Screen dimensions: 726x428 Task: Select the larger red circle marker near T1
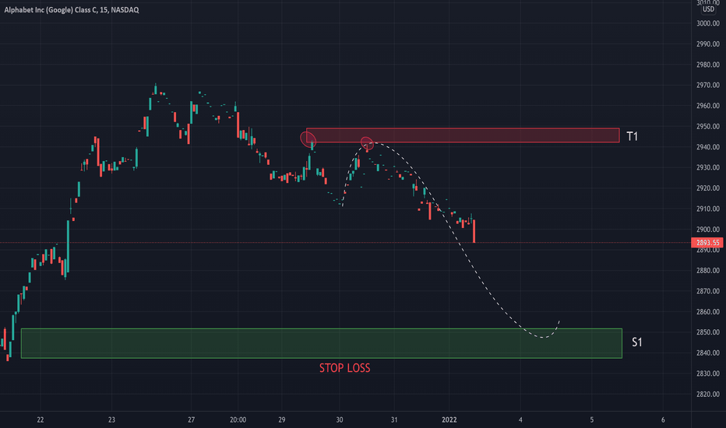click(x=308, y=139)
